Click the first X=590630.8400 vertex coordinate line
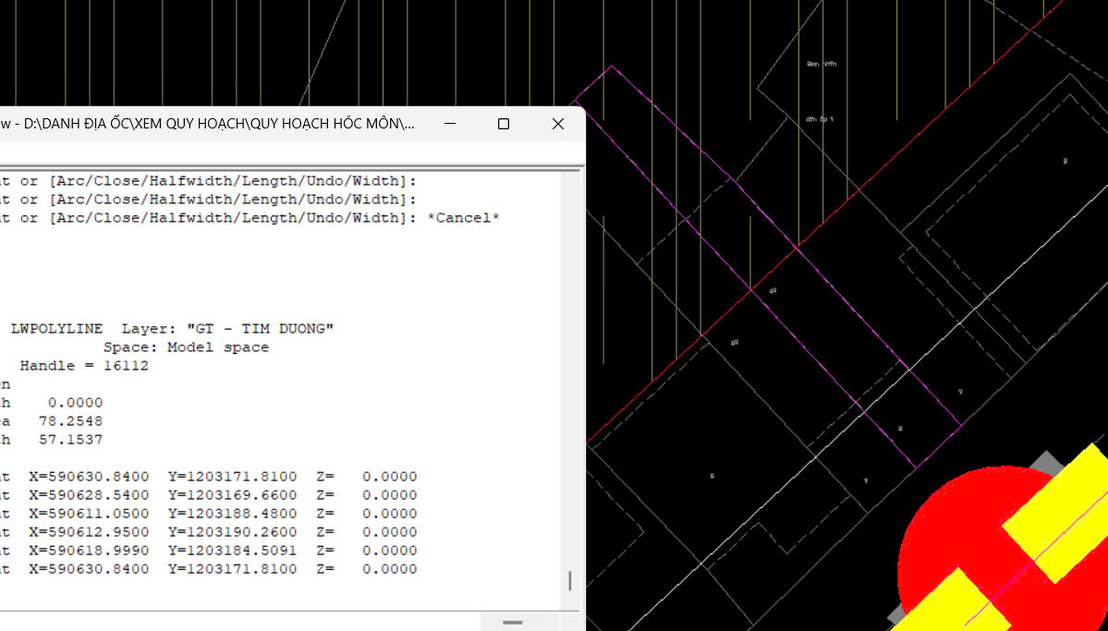 (x=209, y=477)
